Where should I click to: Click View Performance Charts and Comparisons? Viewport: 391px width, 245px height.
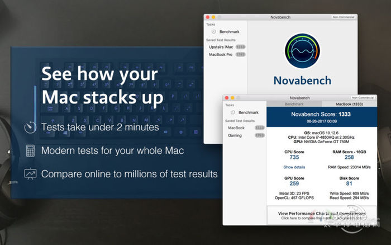(x=322, y=215)
